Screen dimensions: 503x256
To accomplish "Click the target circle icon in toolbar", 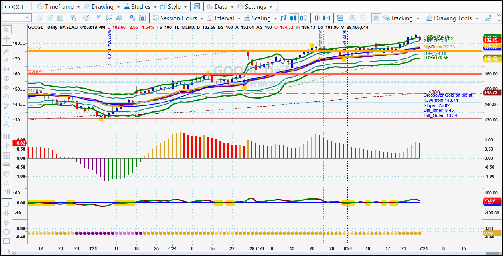I will click(87, 18).
